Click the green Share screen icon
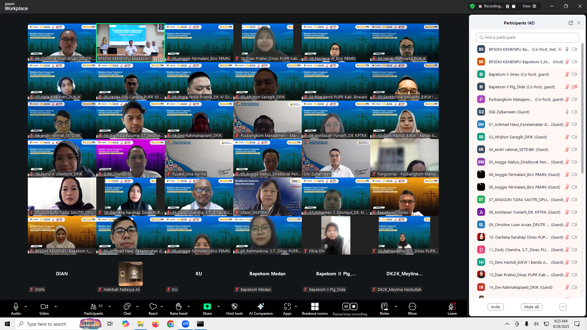The height and width of the screenshot is (330, 587). click(x=207, y=306)
